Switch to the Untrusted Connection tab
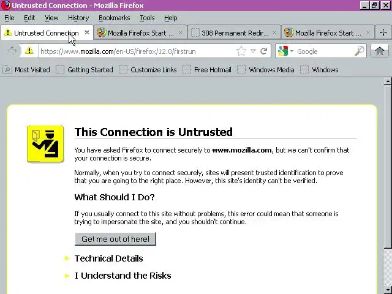The image size is (392, 294). [x=47, y=32]
